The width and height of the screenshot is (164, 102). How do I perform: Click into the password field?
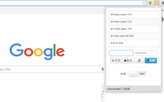tap(145, 53)
